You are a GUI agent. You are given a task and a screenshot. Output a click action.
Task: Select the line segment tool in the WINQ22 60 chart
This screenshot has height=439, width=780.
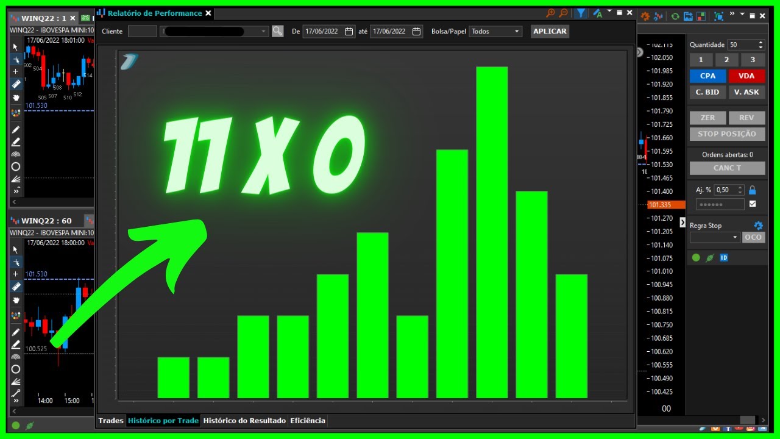pos(16,393)
